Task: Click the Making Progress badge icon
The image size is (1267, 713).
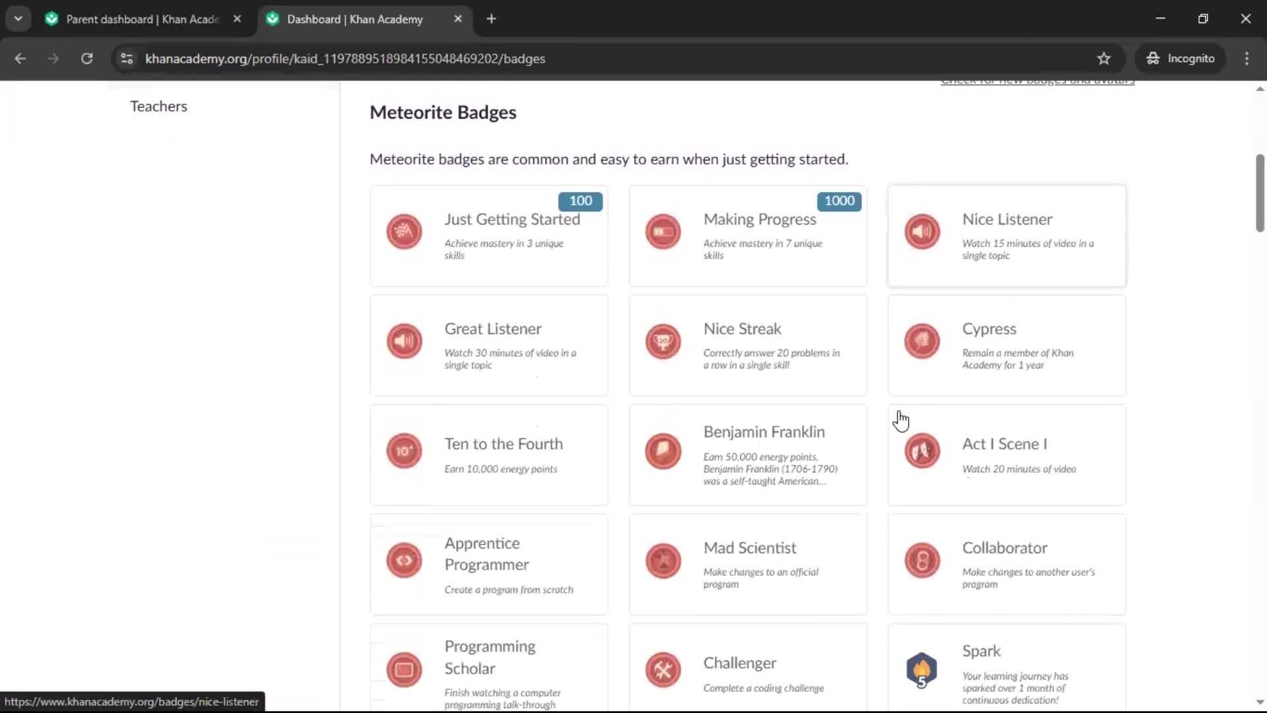Action: pos(663,232)
